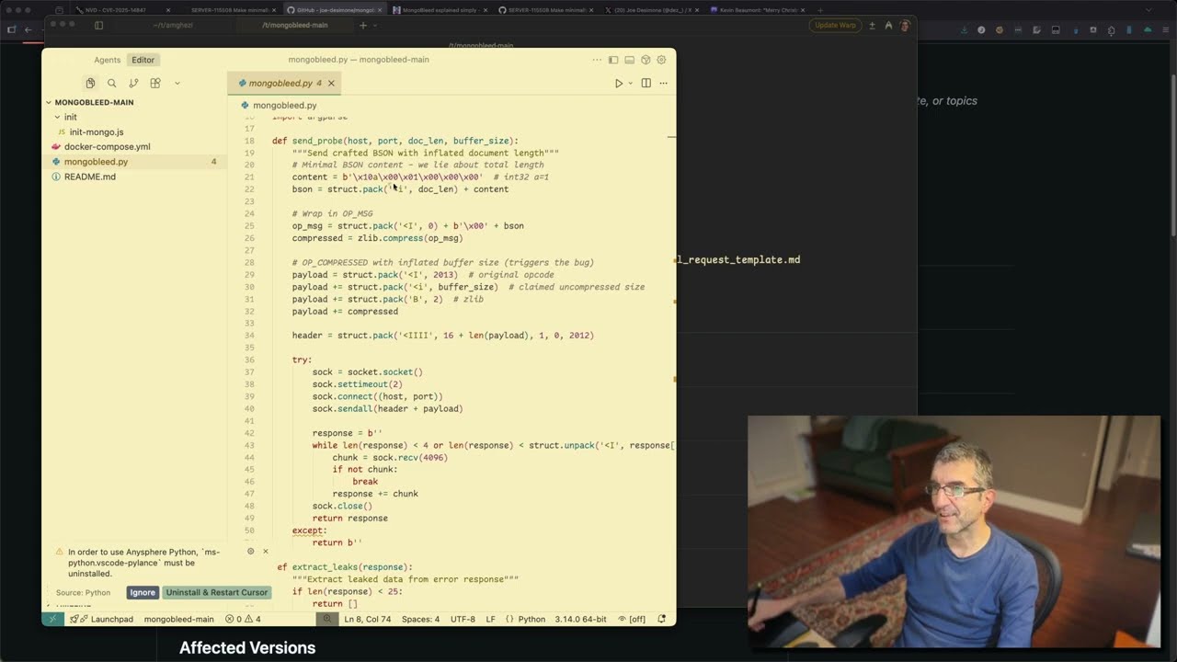Open the run options dropdown arrow

click(x=630, y=83)
